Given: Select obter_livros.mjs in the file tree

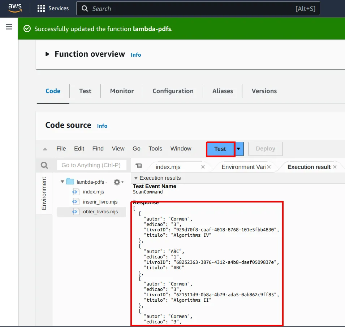Looking at the screenshot, I should (100, 212).
